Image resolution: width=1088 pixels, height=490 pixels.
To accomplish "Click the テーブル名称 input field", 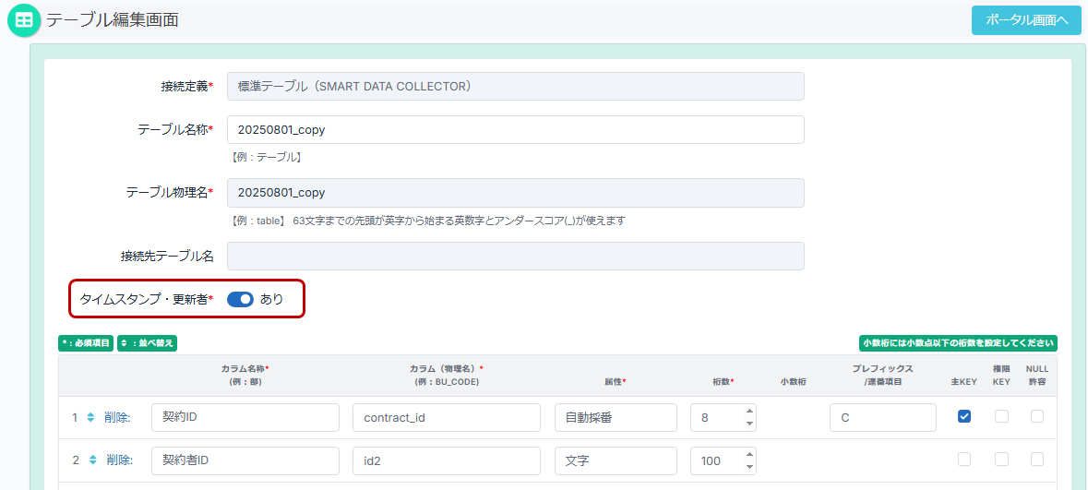I will coord(515,129).
